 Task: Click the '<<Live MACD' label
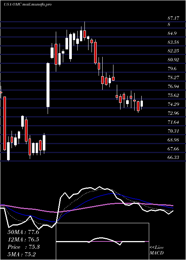tap(157, 250)
